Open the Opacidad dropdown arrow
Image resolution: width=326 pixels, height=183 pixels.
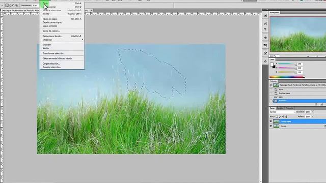point(312,112)
